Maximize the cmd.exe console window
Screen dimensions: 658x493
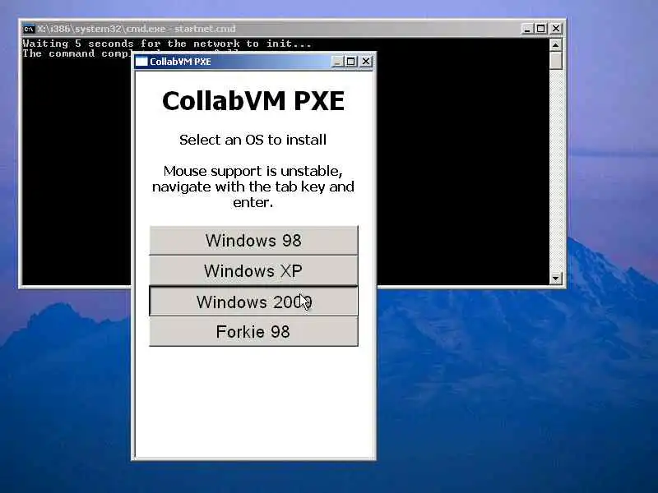pos(541,29)
